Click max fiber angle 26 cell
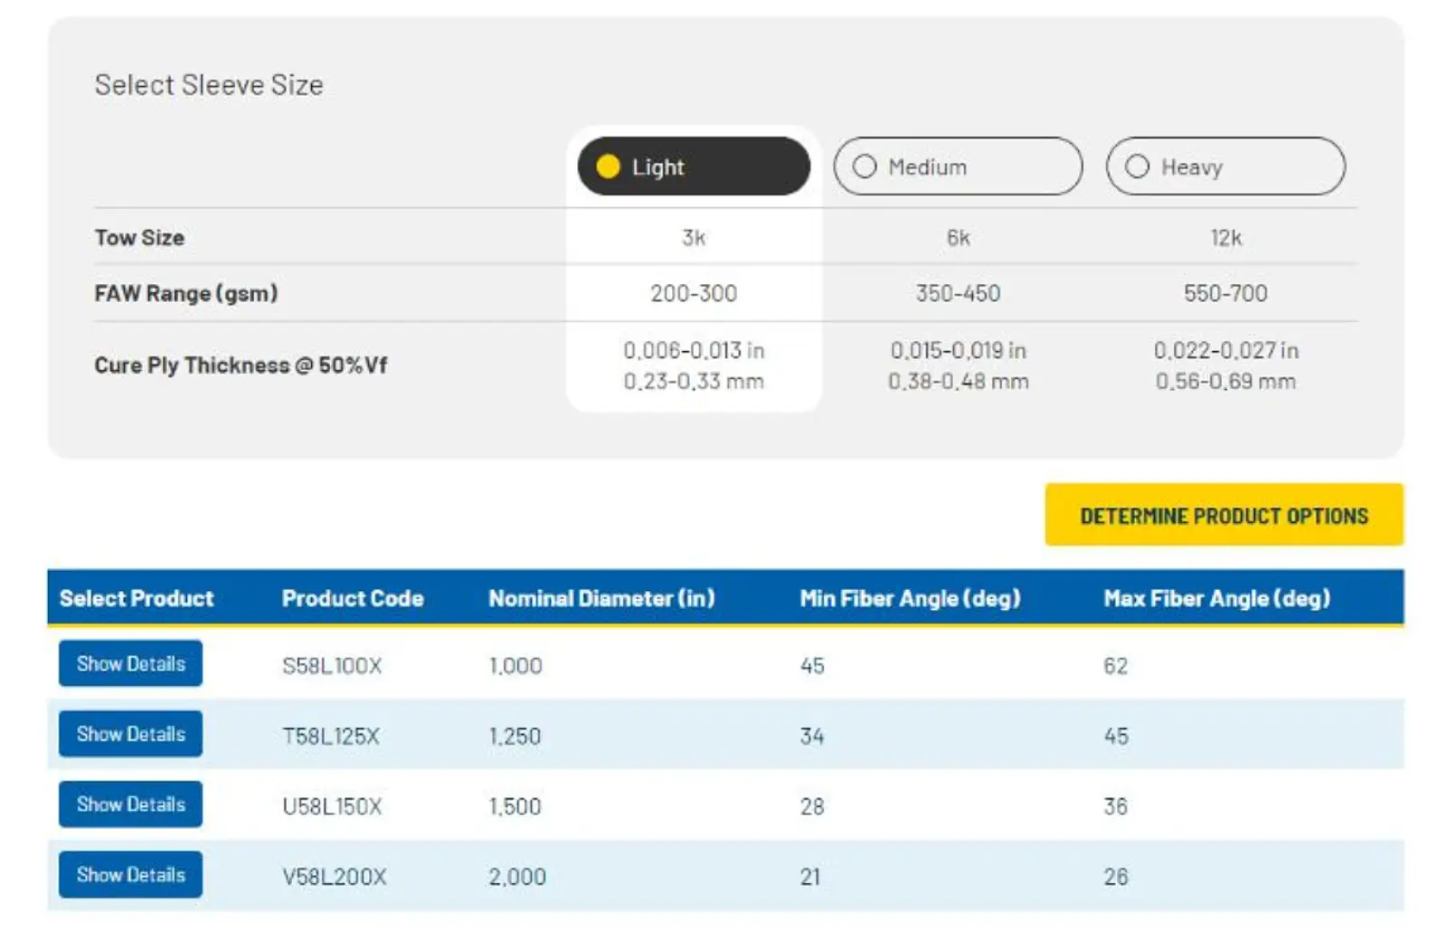This screenshot has height=941, width=1447. pos(1115,877)
